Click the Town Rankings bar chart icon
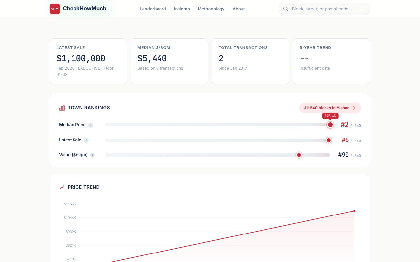Viewport: 420px width, 262px height. tap(62, 108)
